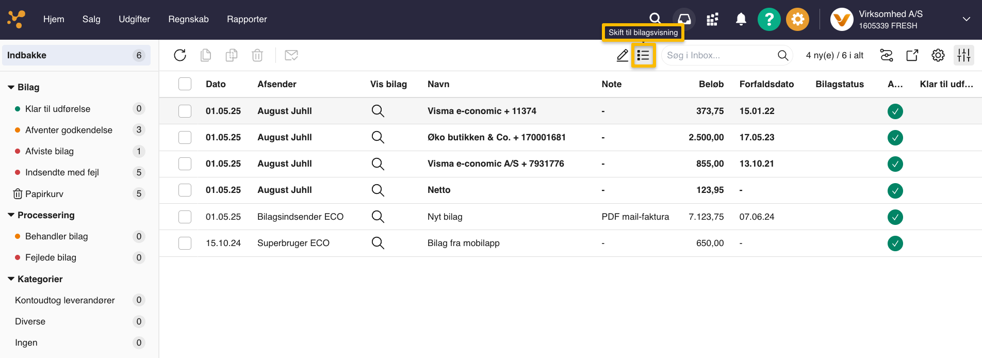Switch to bilagsvisning list view icon

pyautogui.click(x=643, y=55)
